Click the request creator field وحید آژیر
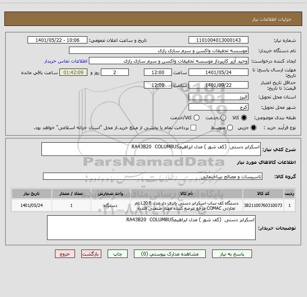Viewport: 307px width, 297px height. click(169, 61)
